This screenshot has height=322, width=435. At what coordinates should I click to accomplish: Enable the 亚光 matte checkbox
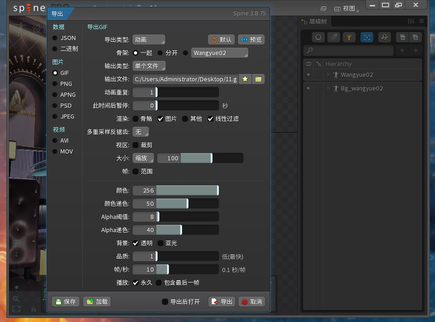160,243
